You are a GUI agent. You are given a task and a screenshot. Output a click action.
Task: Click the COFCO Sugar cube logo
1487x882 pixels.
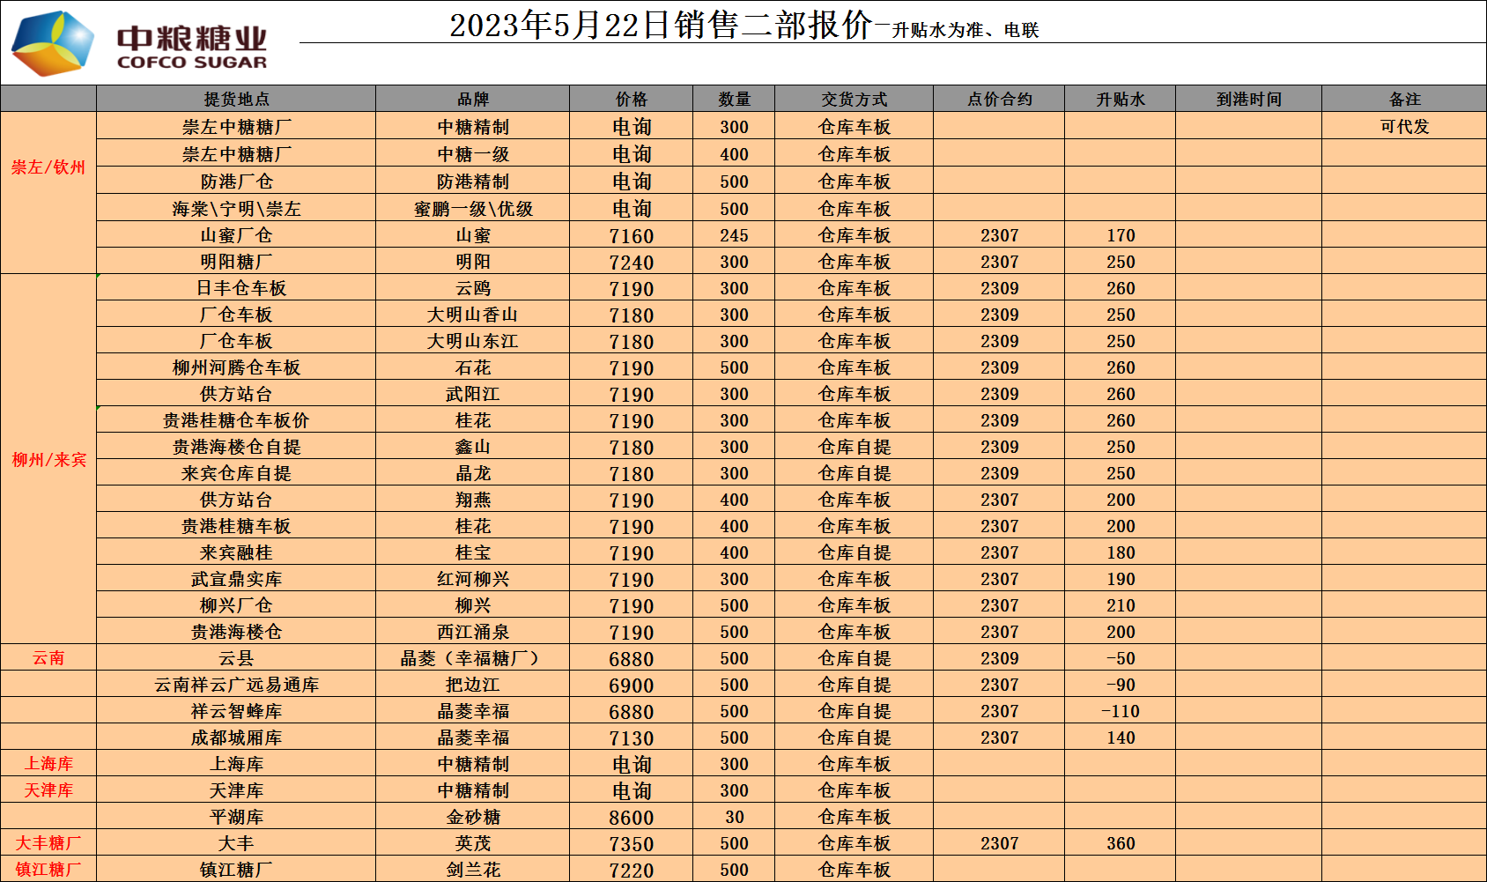tap(53, 43)
